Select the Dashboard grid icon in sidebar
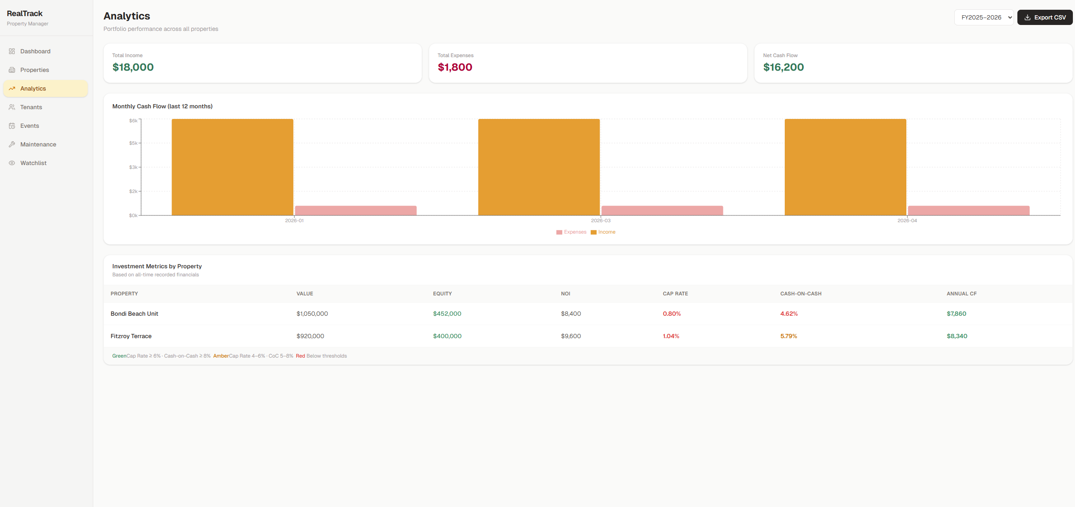The height and width of the screenshot is (507, 1075). point(12,51)
